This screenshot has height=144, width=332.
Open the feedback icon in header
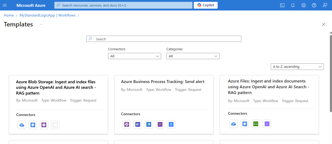pos(325,5)
